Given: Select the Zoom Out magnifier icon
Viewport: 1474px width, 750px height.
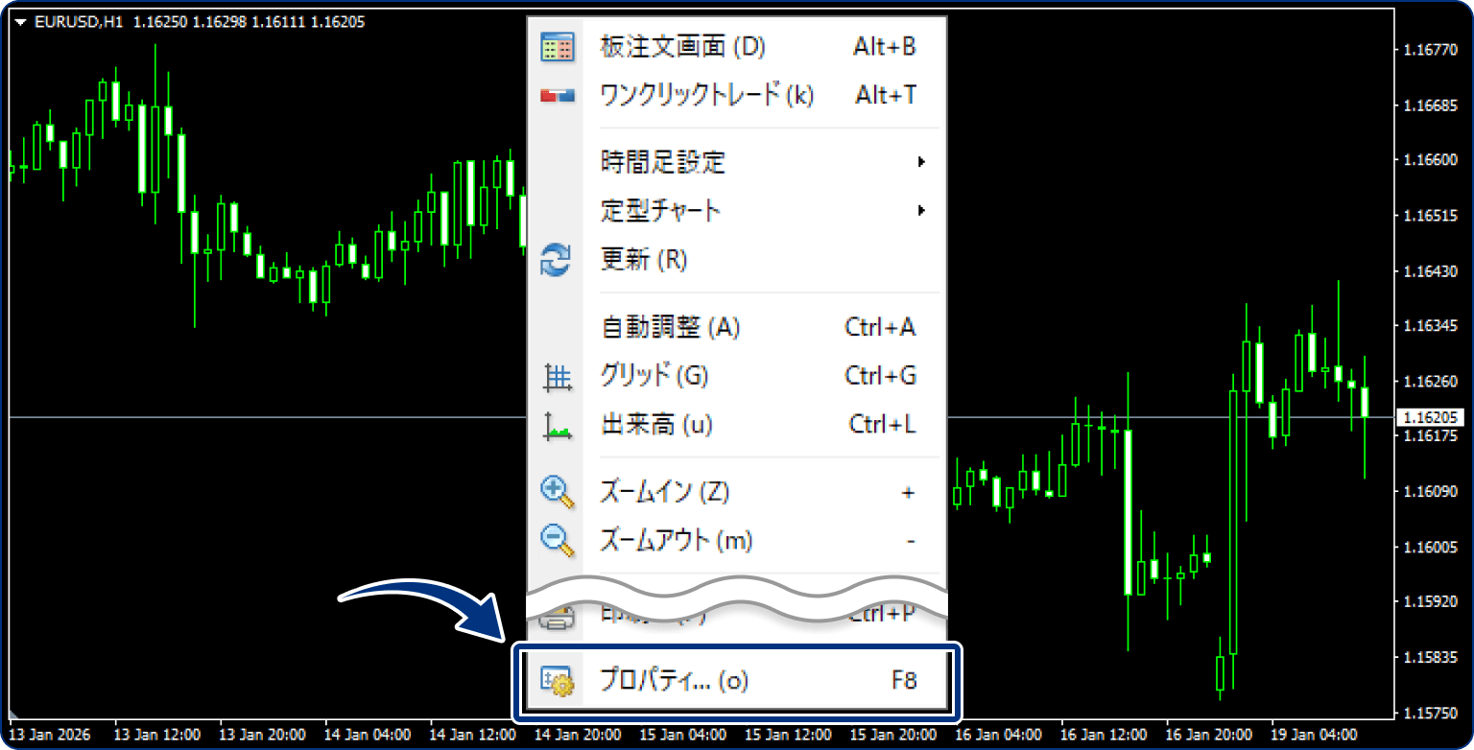Looking at the screenshot, I should [x=557, y=539].
